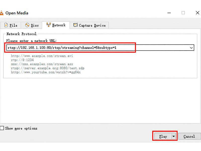Minimize the Open Media dialog

click(169, 13)
